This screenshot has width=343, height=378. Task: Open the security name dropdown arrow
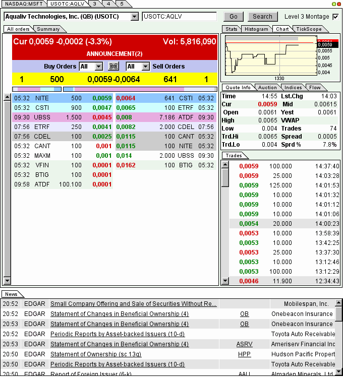[134, 17]
